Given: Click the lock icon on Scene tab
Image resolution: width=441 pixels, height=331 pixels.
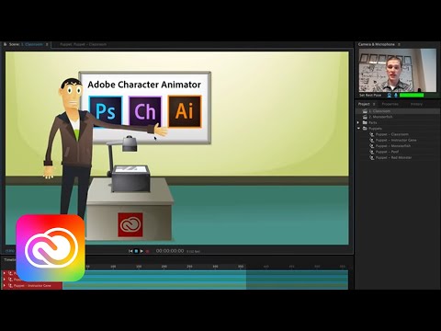Looking at the screenshot, I should (x=5, y=44).
